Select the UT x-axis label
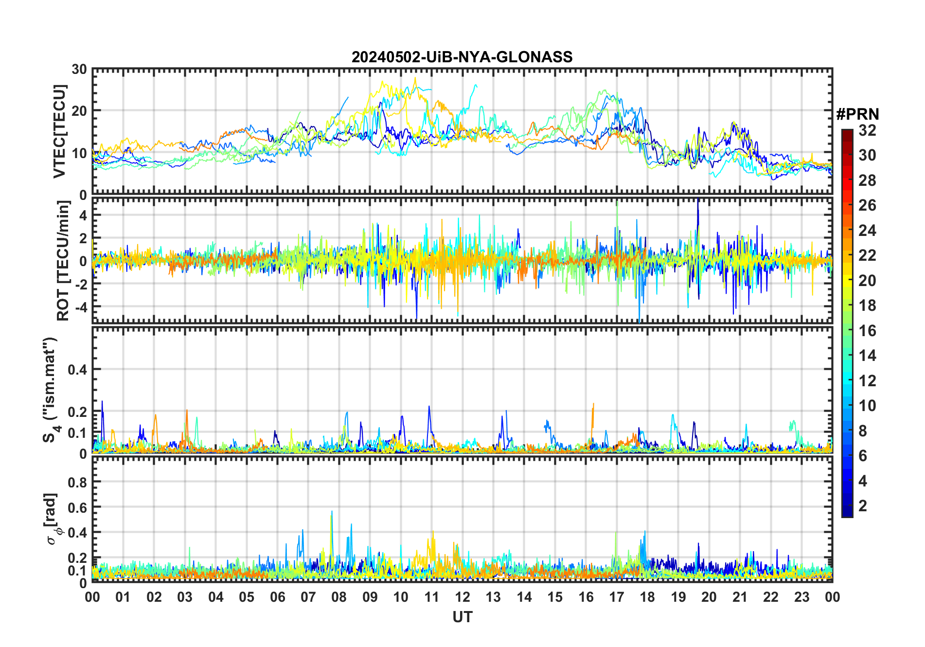The image size is (925, 647). click(x=462, y=617)
